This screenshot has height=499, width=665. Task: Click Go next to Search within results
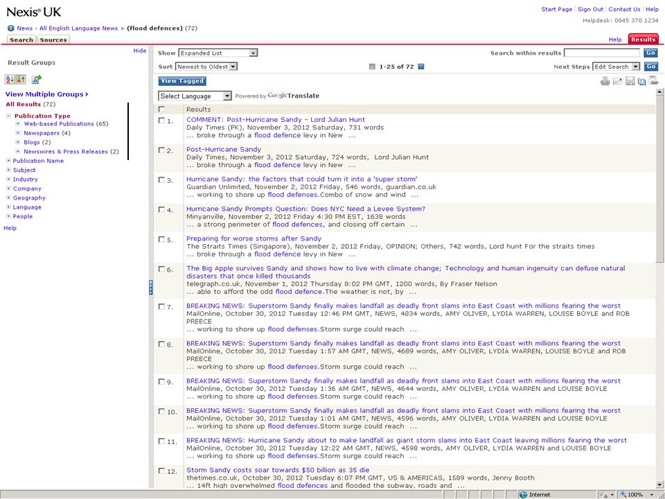tap(650, 53)
